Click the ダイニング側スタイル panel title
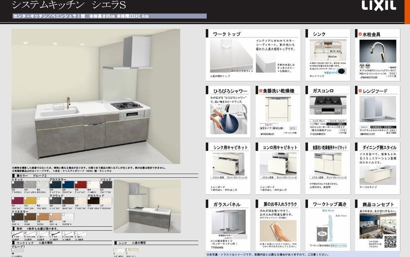 pyautogui.click(x=379, y=147)
